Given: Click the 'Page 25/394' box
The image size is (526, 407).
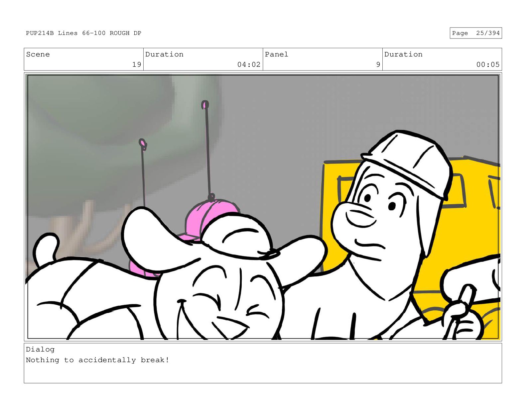Looking at the screenshot, I should [x=475, y=33].
